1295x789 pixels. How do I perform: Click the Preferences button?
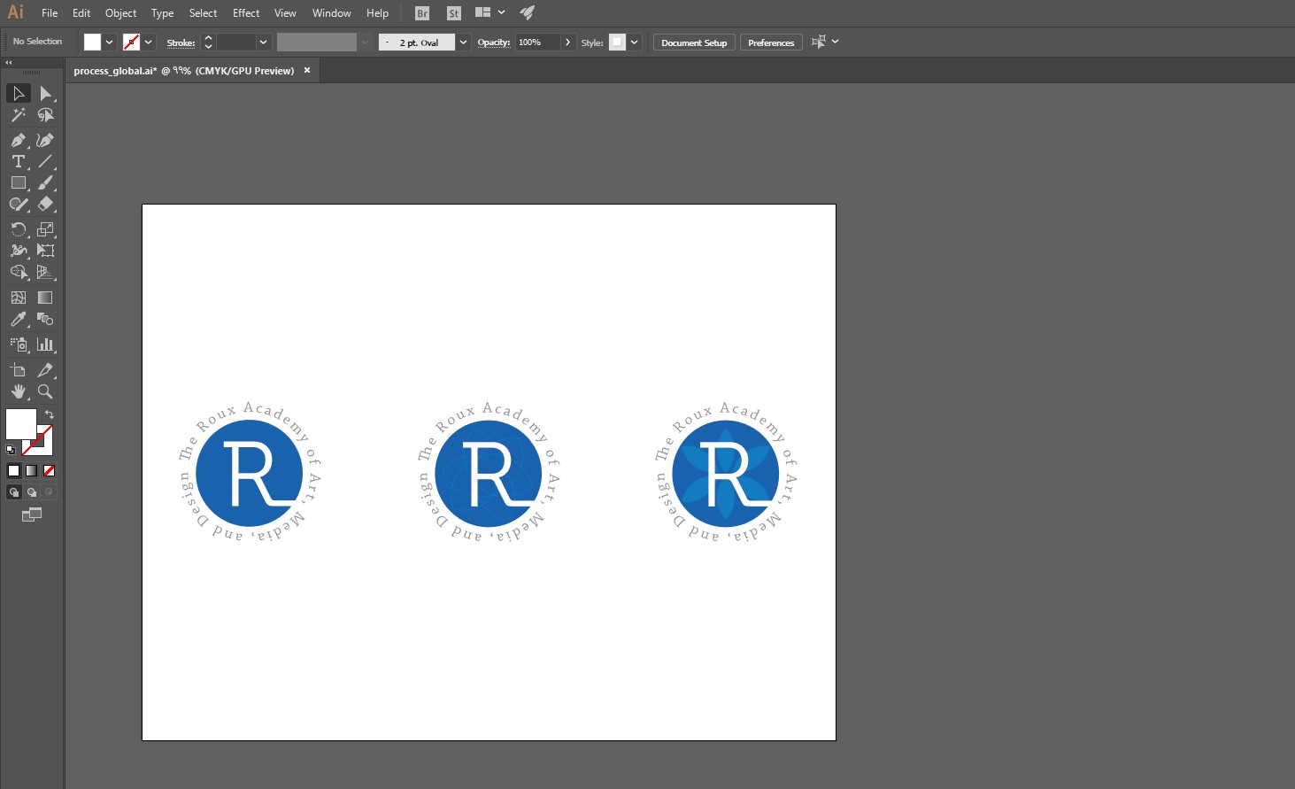pyautogui.click(x=771, y=43)
